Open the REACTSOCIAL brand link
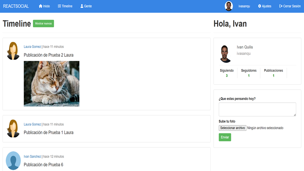This screenshot has width=304, height=171. (x=16, y=6)
